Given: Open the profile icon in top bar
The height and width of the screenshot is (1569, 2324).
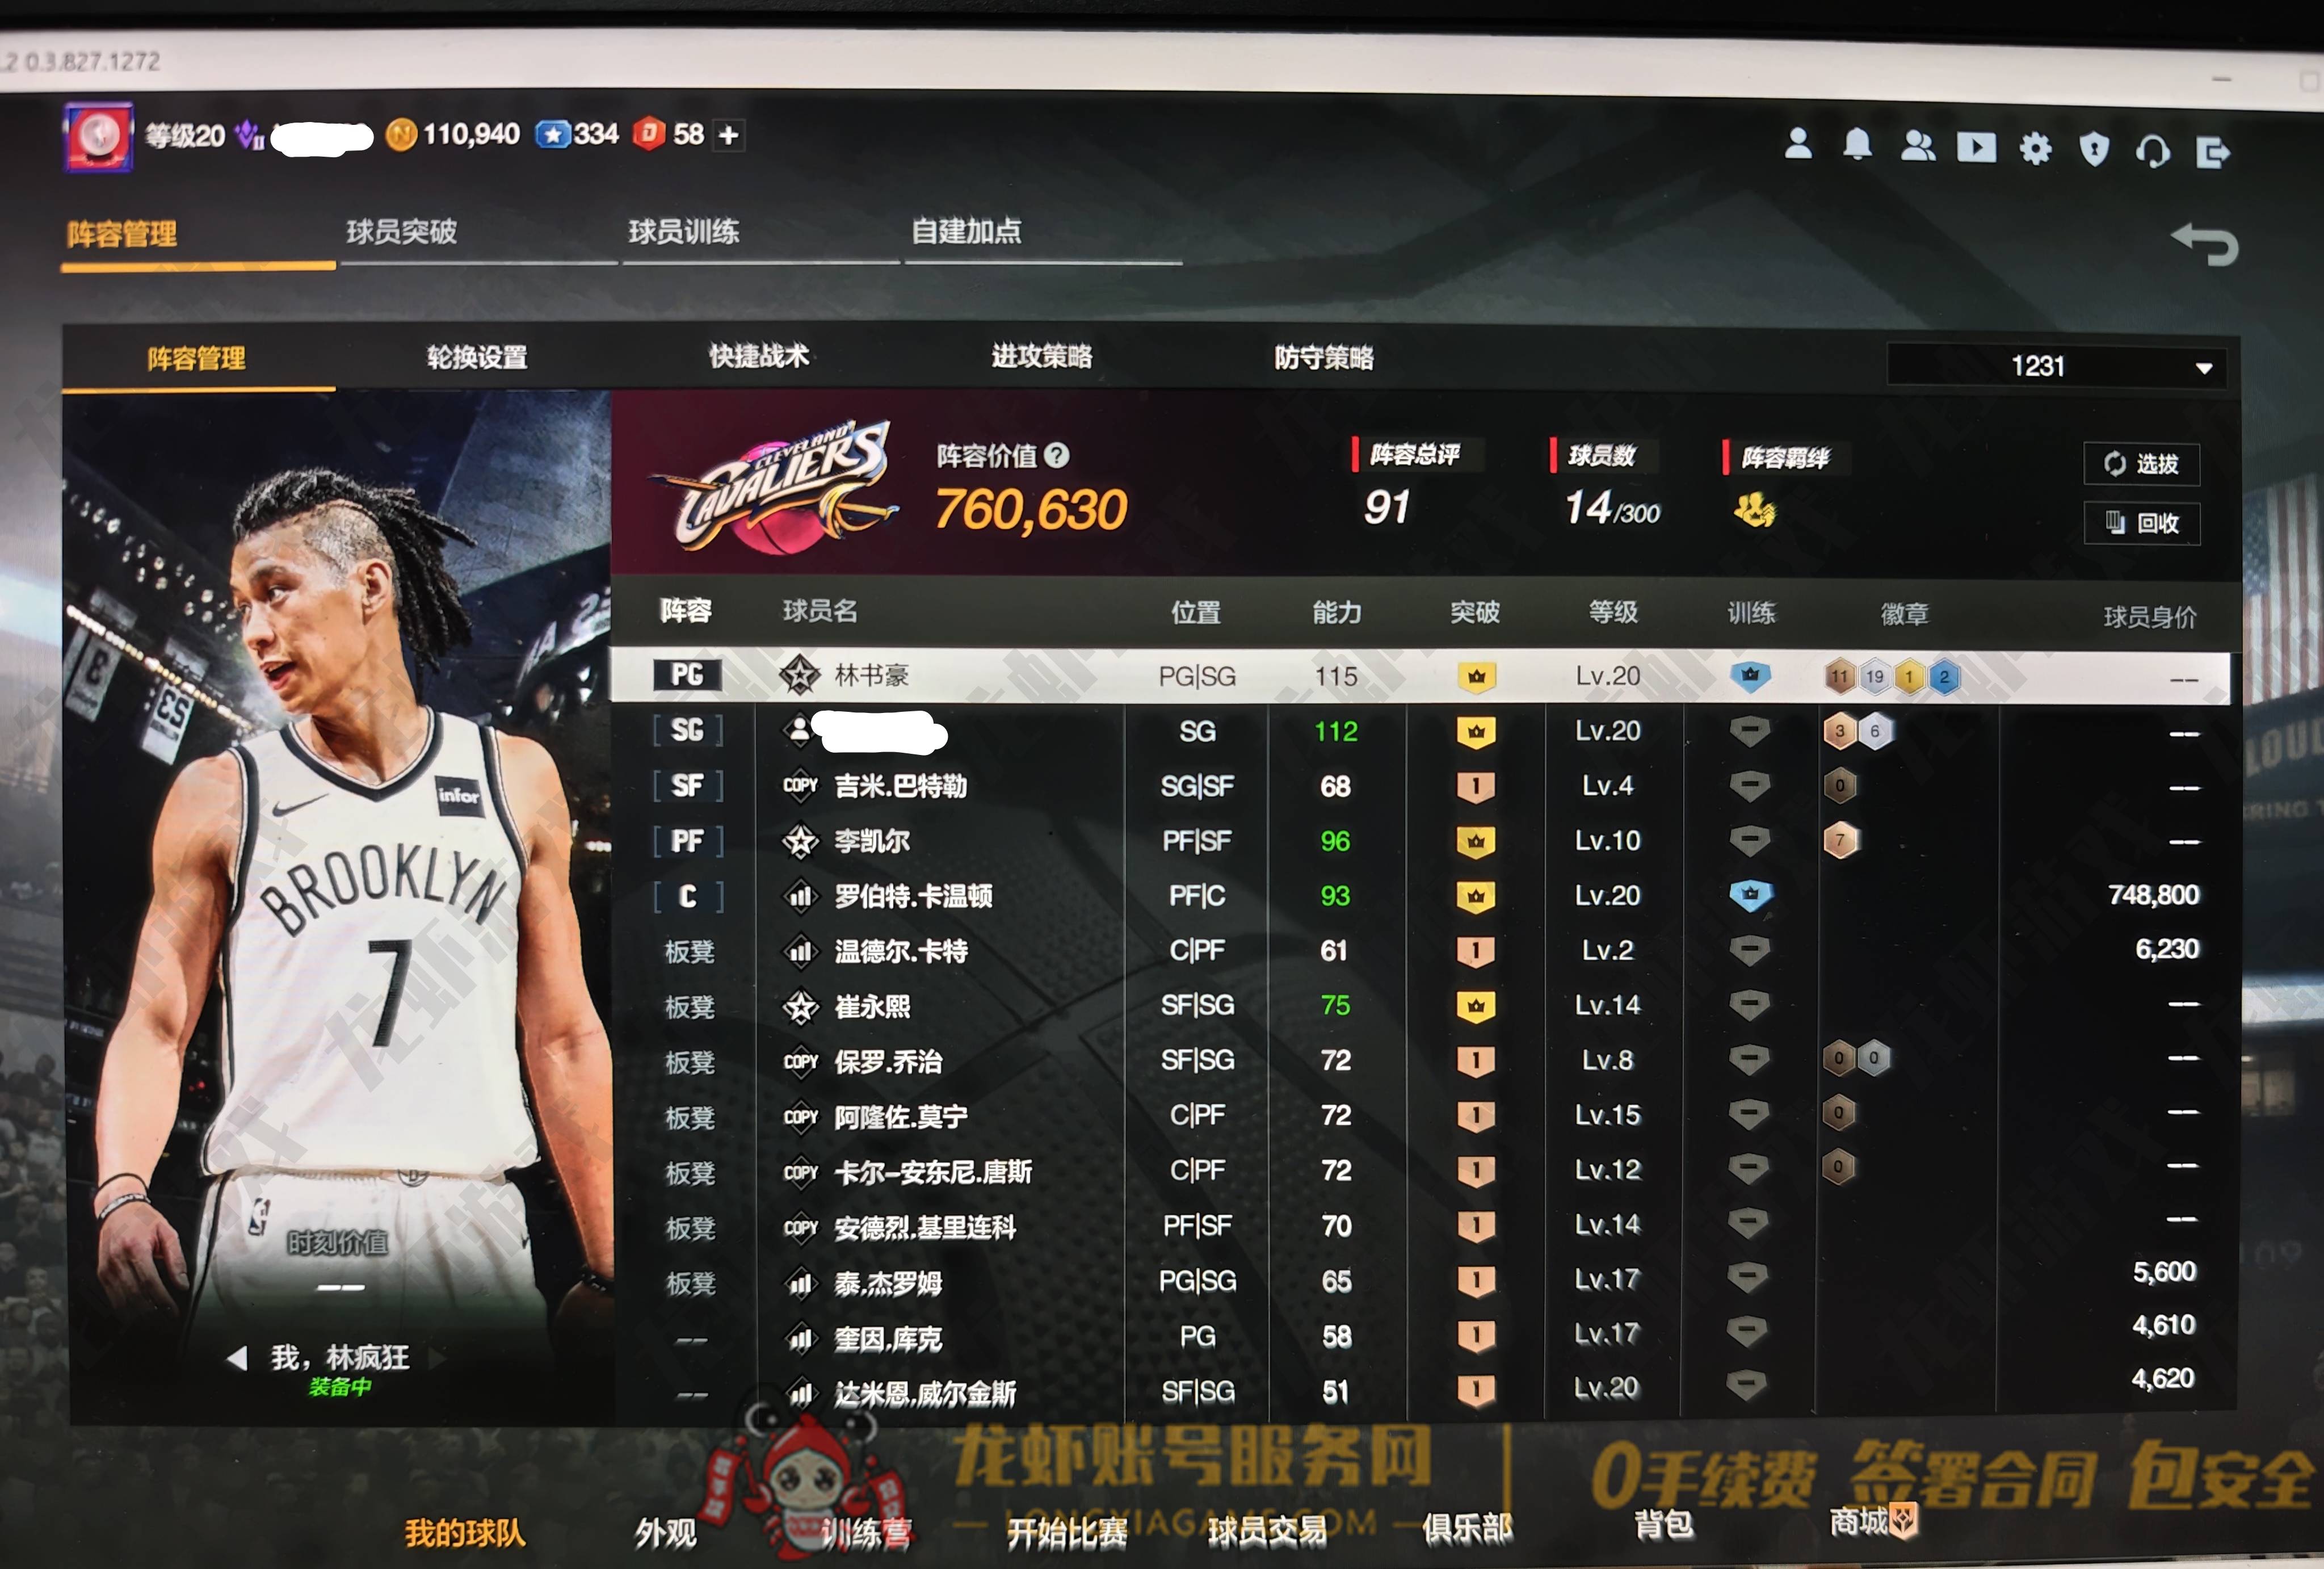Looking at the screenshot, I should pyautogui.click(x=1798, y=144).
